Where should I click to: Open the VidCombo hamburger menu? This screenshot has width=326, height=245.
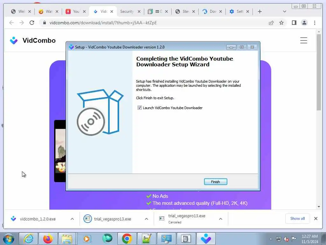coord(303,40)
